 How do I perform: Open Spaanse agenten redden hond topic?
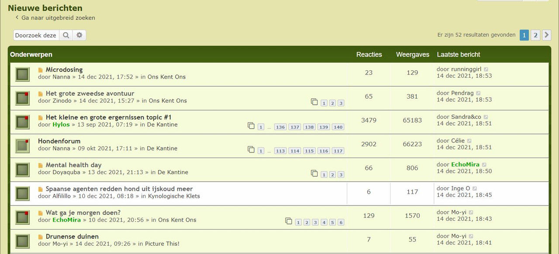119,189
